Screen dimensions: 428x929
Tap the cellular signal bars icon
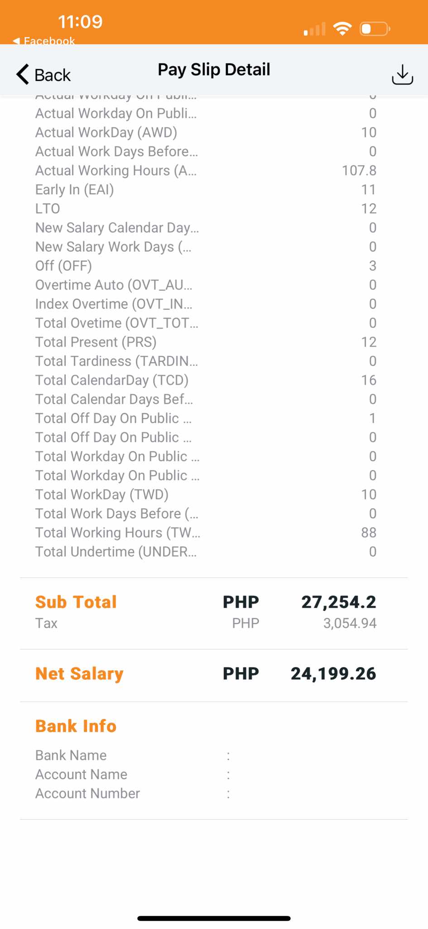[315, 29]
